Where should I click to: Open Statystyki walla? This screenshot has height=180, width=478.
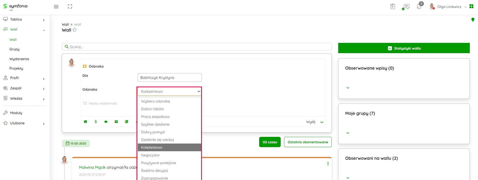pos(404,48)
